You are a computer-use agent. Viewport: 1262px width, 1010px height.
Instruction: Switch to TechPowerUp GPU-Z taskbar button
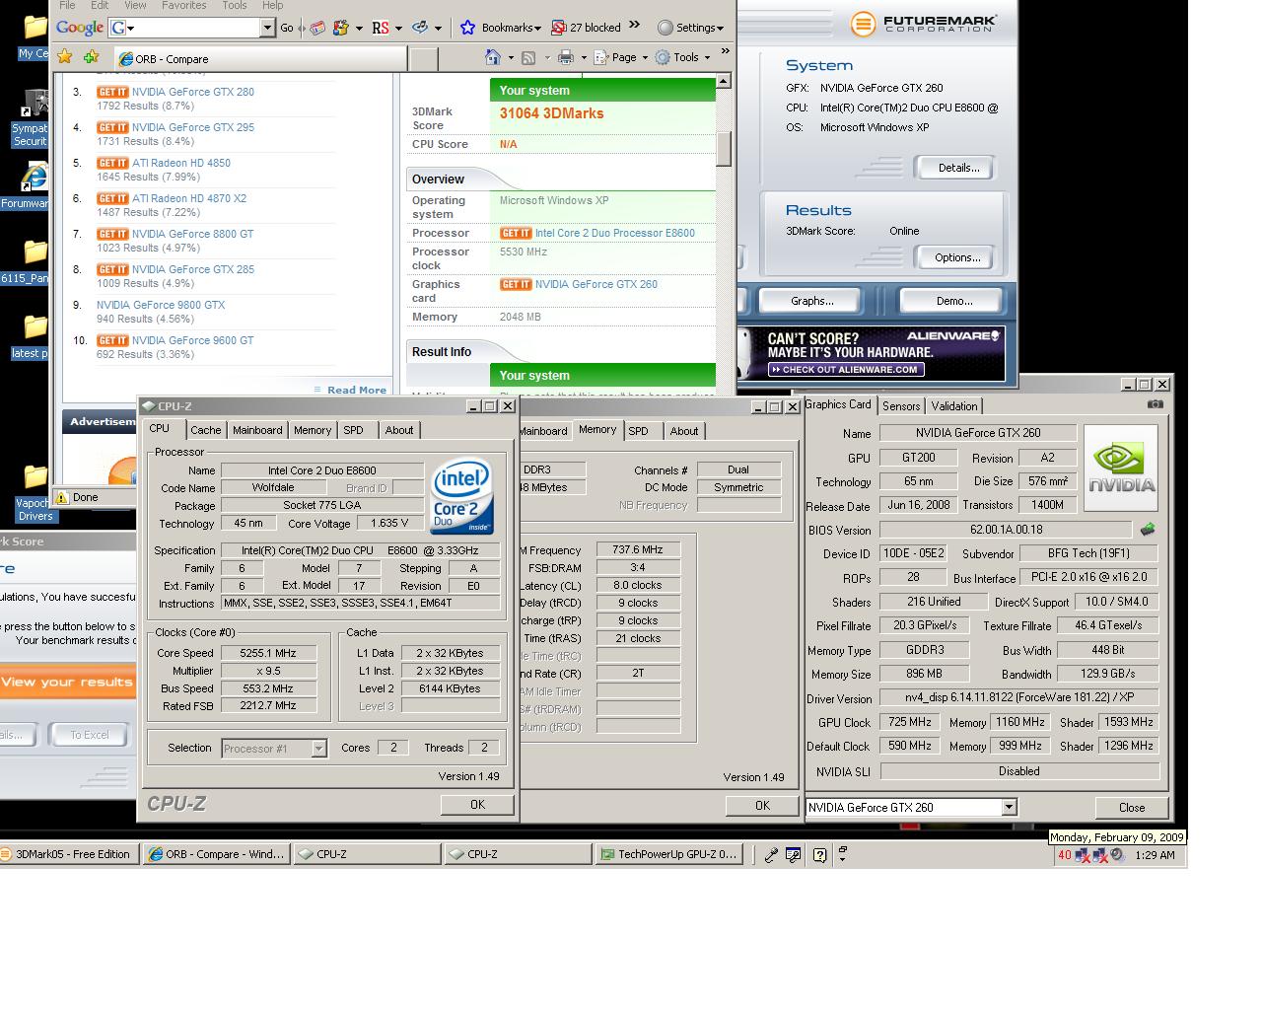pos(668,854)
